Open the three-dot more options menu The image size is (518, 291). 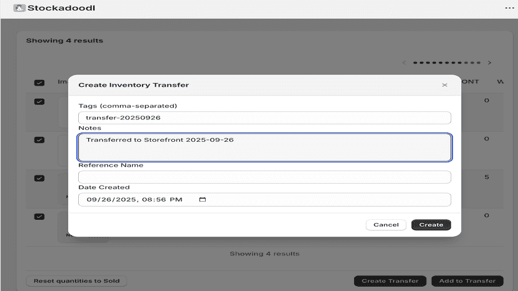click(x=509, y=8)
